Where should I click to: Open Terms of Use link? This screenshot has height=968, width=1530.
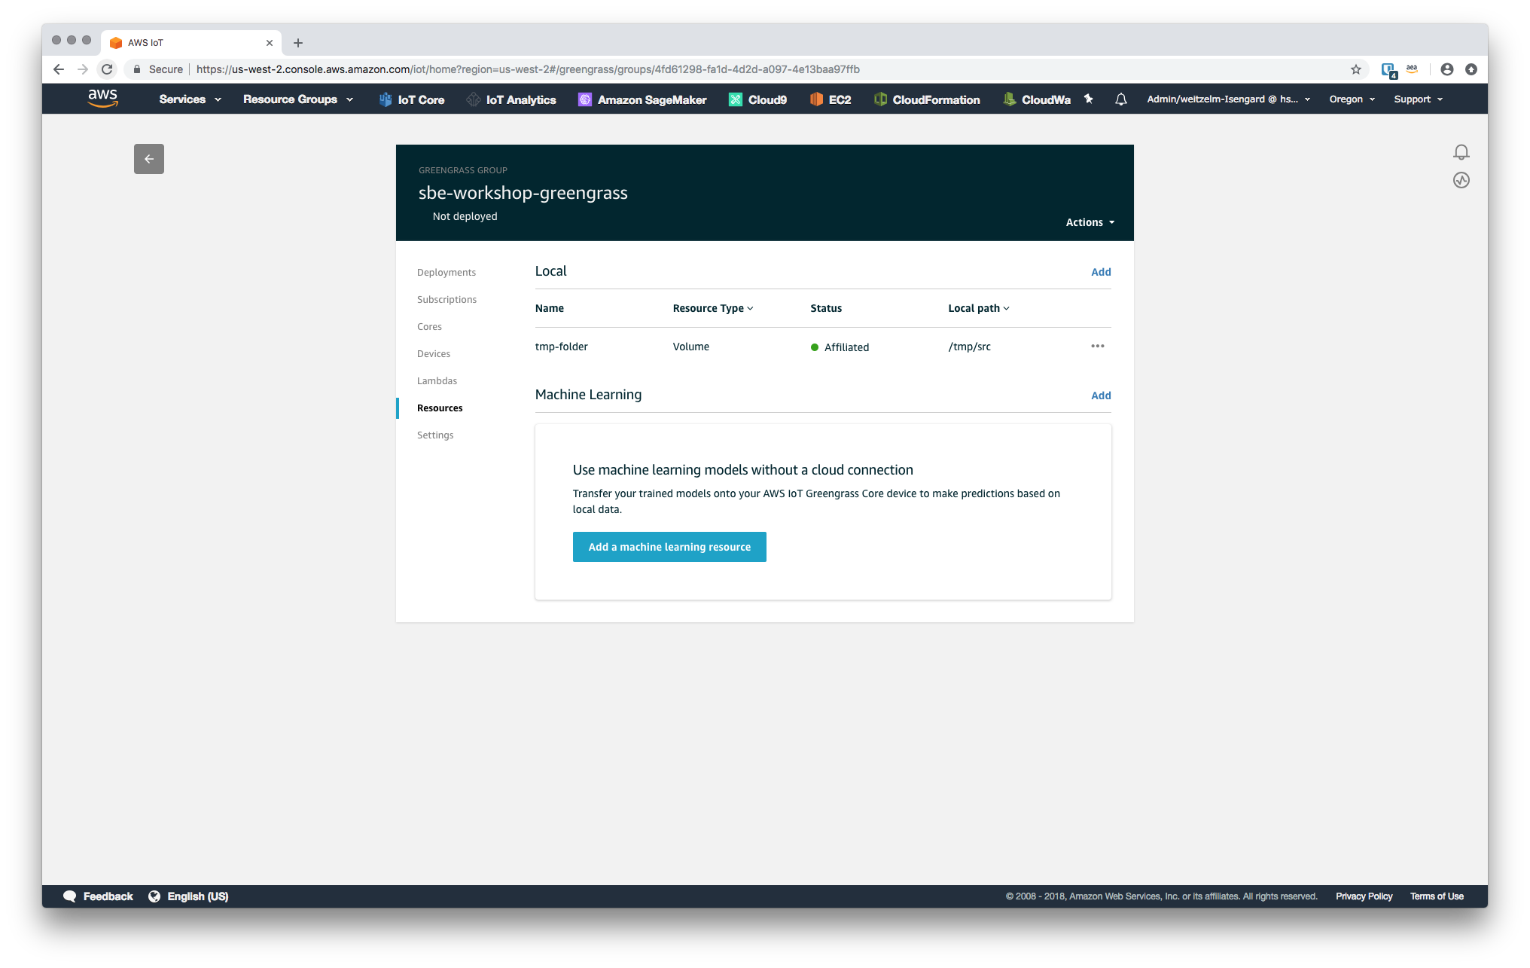pos(1437,896)
